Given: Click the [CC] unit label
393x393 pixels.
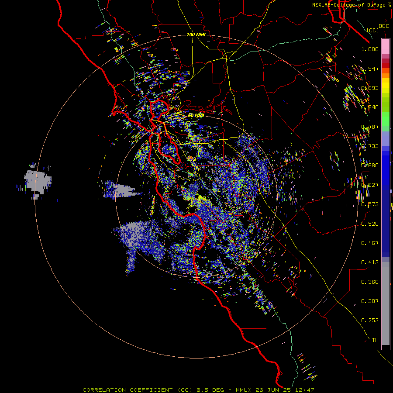Looking at the screenshot, I should click(x=373, y=30).
